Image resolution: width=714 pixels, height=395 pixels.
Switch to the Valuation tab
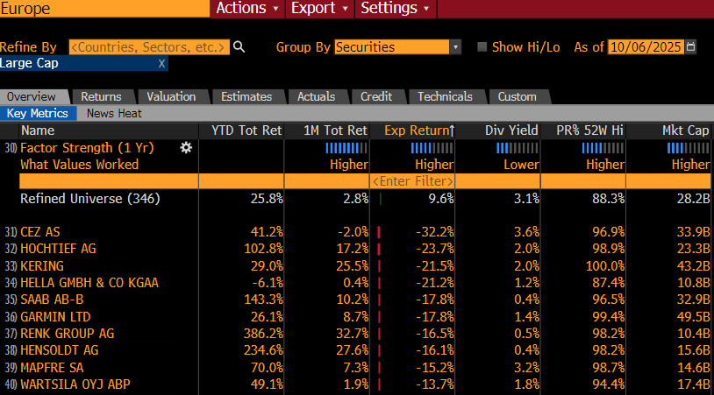click(x=171, y=96)
